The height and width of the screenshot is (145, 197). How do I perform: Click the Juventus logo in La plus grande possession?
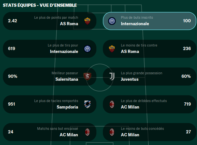112,77
